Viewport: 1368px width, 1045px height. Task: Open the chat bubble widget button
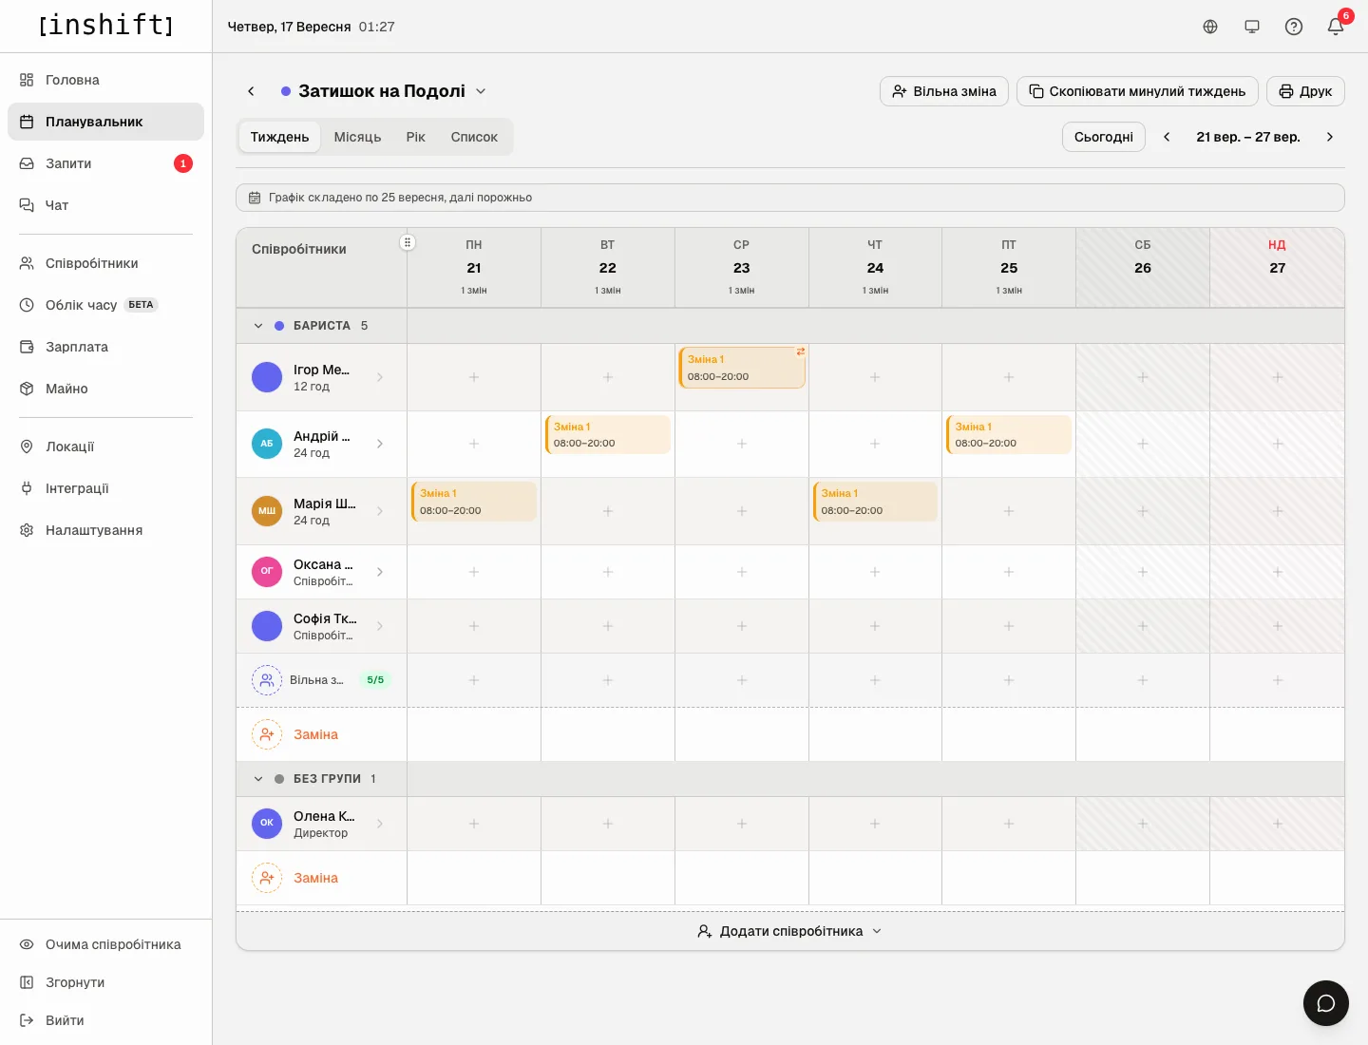click(x=1326, y=1003)
